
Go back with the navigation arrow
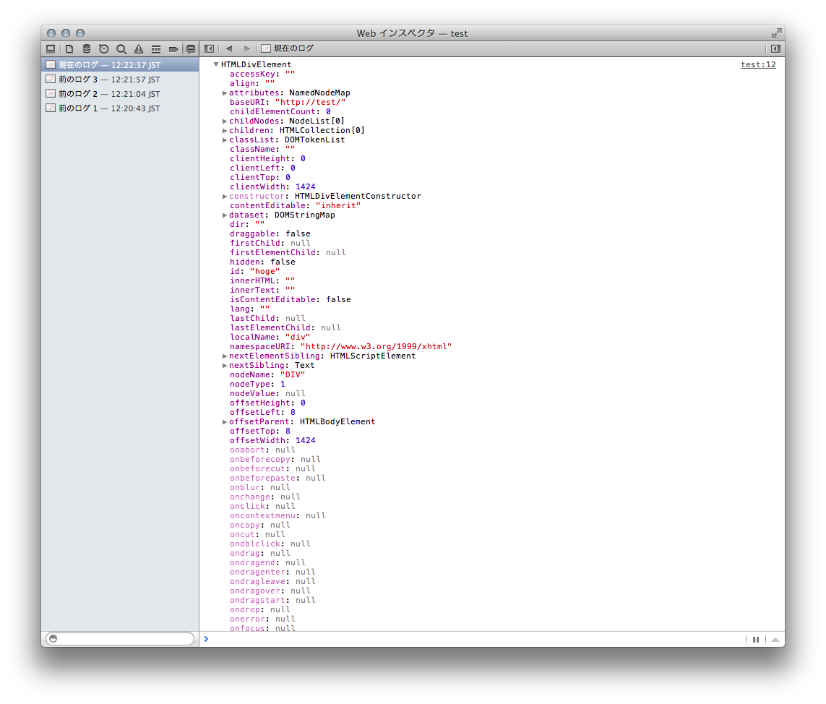[x=229, y=48]
